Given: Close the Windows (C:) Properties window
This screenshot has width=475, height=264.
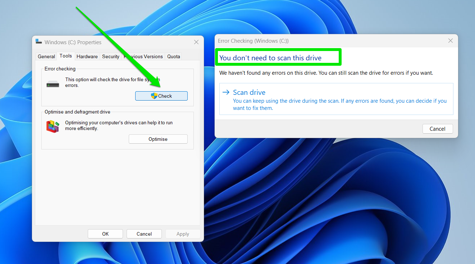Looking at the screenshot, I should click(196, 42).
